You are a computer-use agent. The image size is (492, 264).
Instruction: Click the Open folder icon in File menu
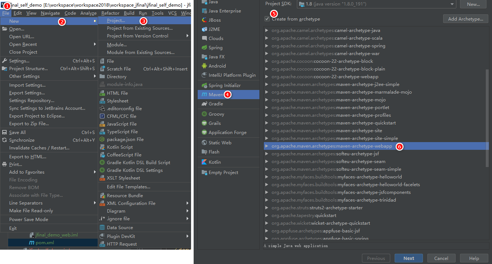(4, 29)
